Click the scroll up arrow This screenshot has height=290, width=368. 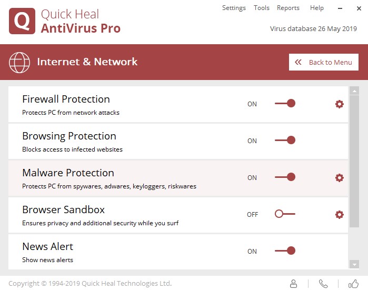pos(354,91)
